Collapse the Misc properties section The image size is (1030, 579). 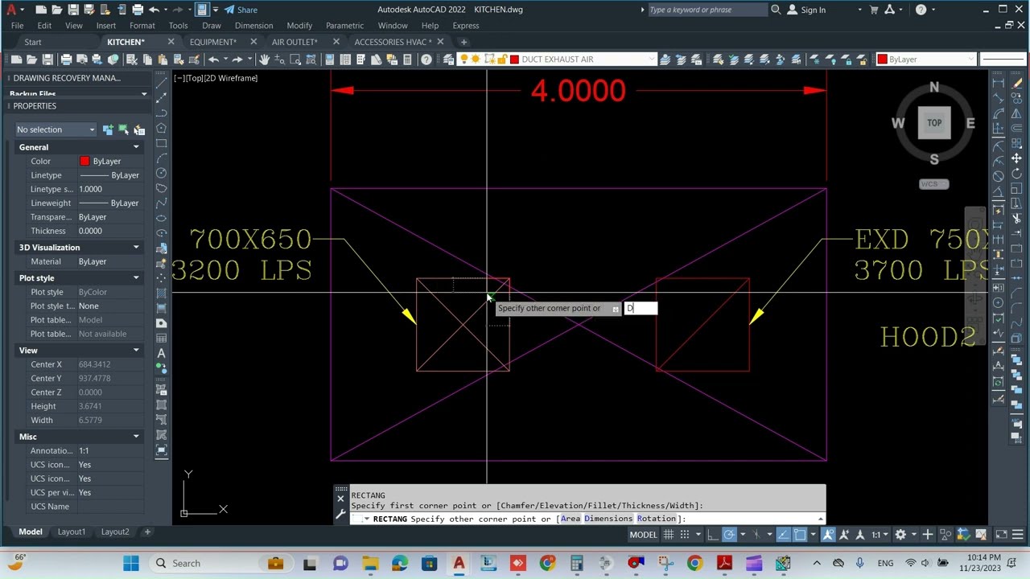(x=136, y=437)
